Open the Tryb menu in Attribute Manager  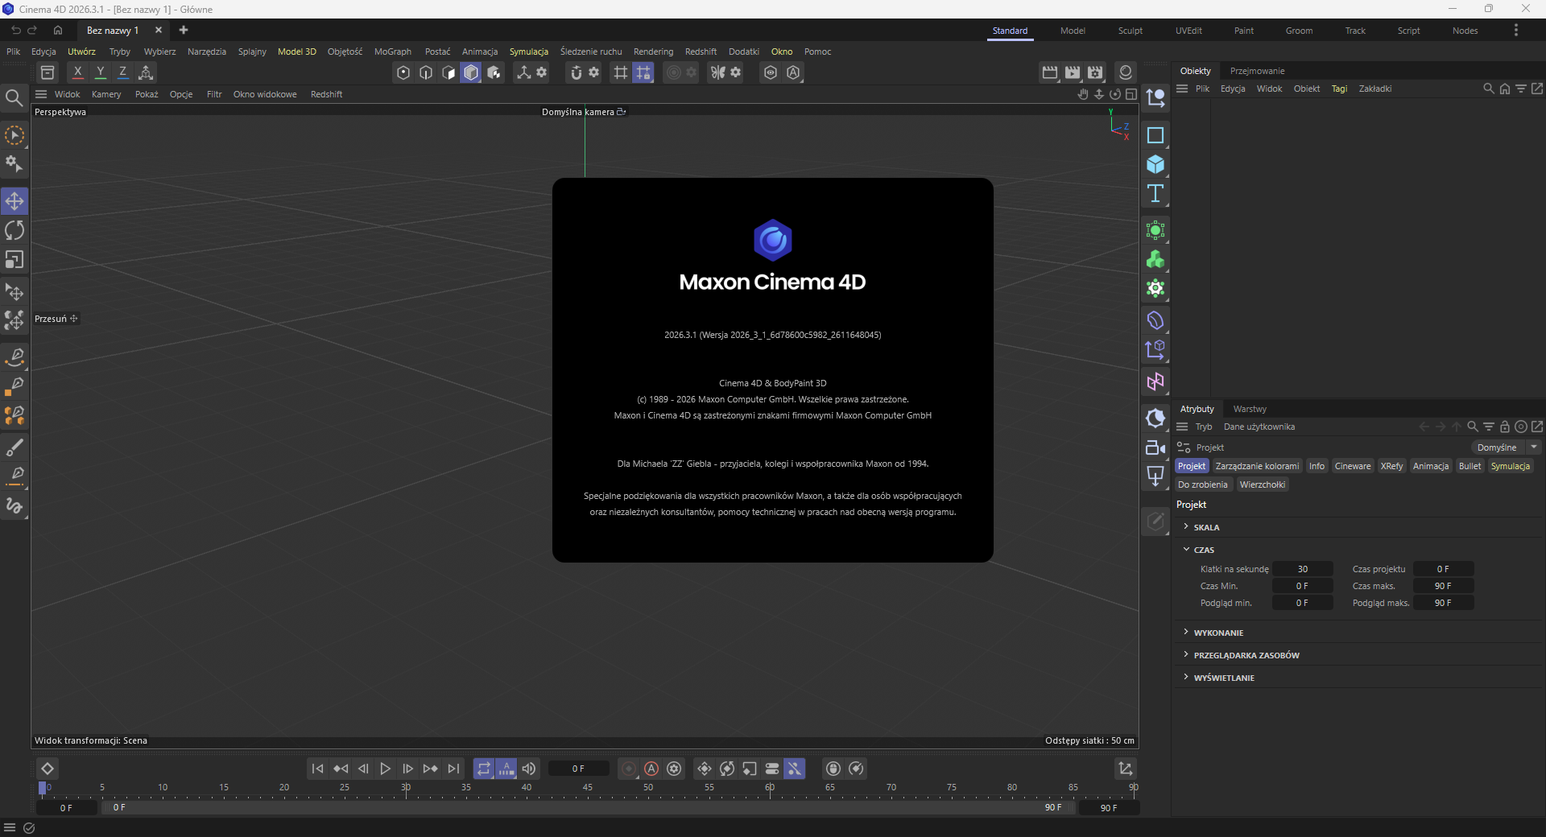(1204, 427)
